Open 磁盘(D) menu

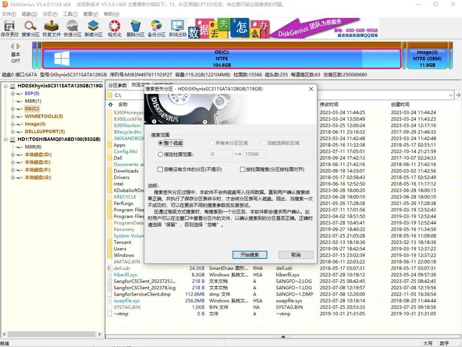pos(30,14)
